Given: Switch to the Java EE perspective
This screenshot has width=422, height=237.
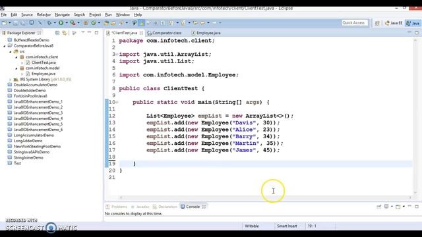Looking at the screenshot, I should point(394,23).
